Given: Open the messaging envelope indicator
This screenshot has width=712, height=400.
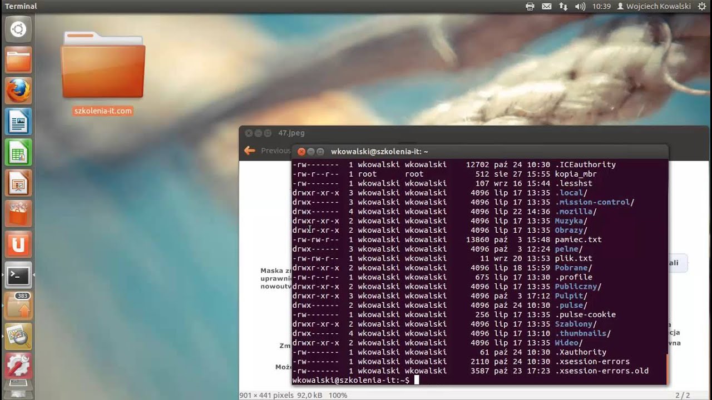Looking at the screenshot, I should [x=547, y=6].
